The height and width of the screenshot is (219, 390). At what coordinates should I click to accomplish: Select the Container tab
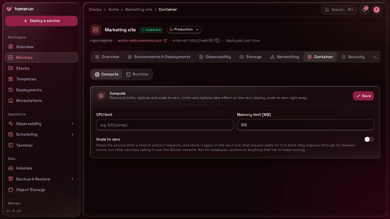[320, 57]
